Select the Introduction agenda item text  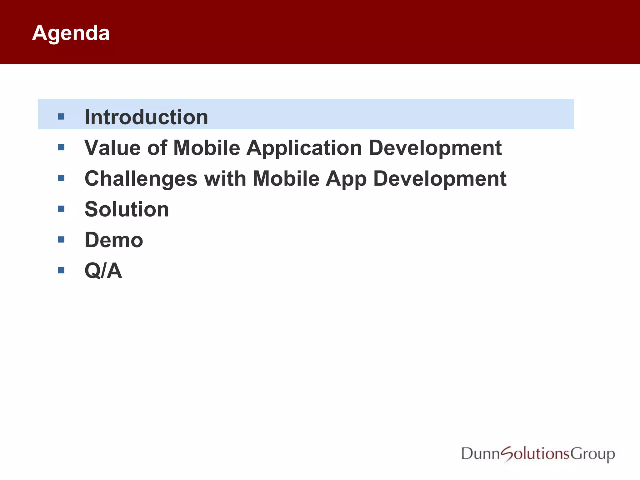tap(146, 117)
